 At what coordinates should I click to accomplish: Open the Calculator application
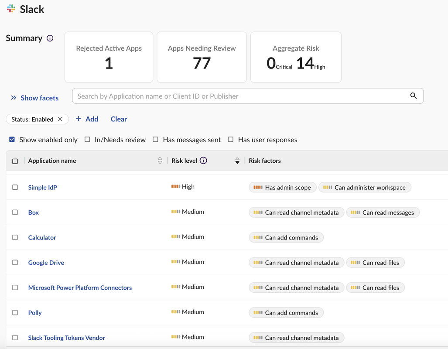(42, 237)
